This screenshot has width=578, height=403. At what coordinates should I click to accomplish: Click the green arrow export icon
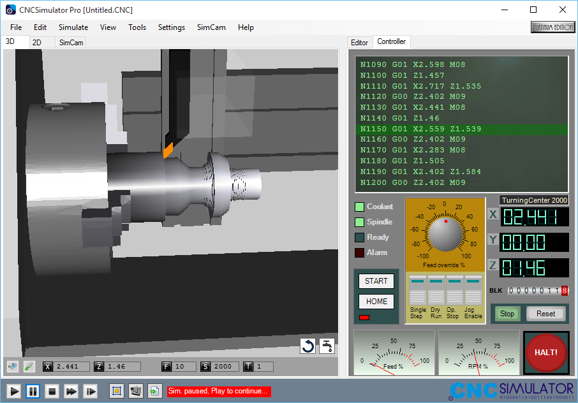pyautogui.click(x=154, y=391)
